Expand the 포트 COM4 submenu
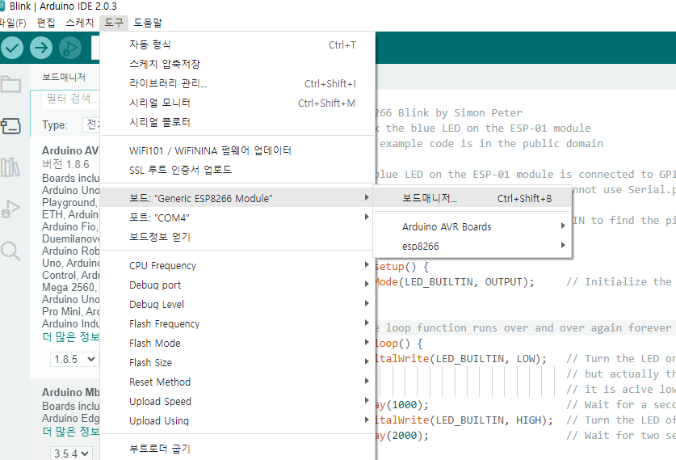The image size is (676, 460). (x=237, y=217)
